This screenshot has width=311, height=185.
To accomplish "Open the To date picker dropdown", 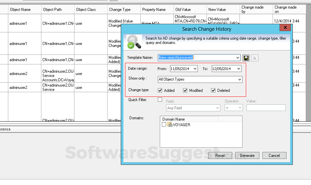I will click(x=239, y=69).
